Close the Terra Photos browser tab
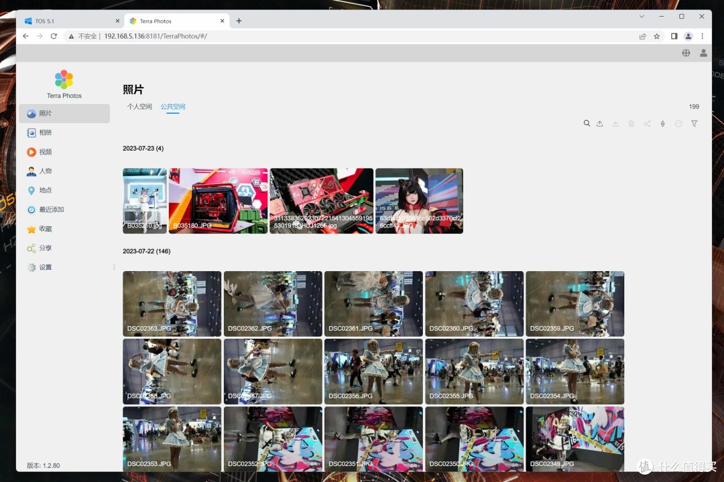This screenshot has height=482, width=724. point(222,21)
